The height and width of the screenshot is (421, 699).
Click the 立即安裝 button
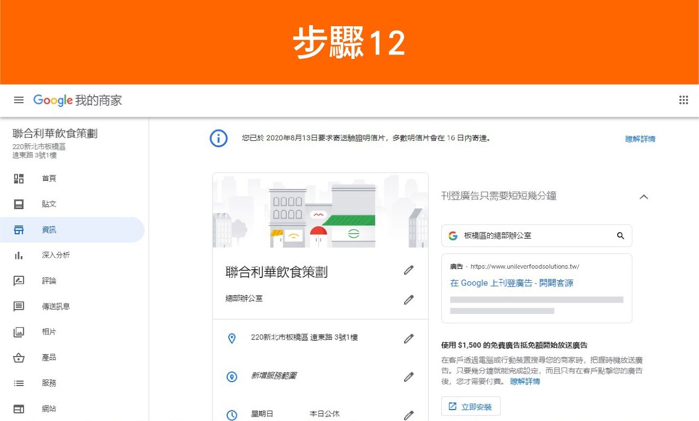[471, 407]
